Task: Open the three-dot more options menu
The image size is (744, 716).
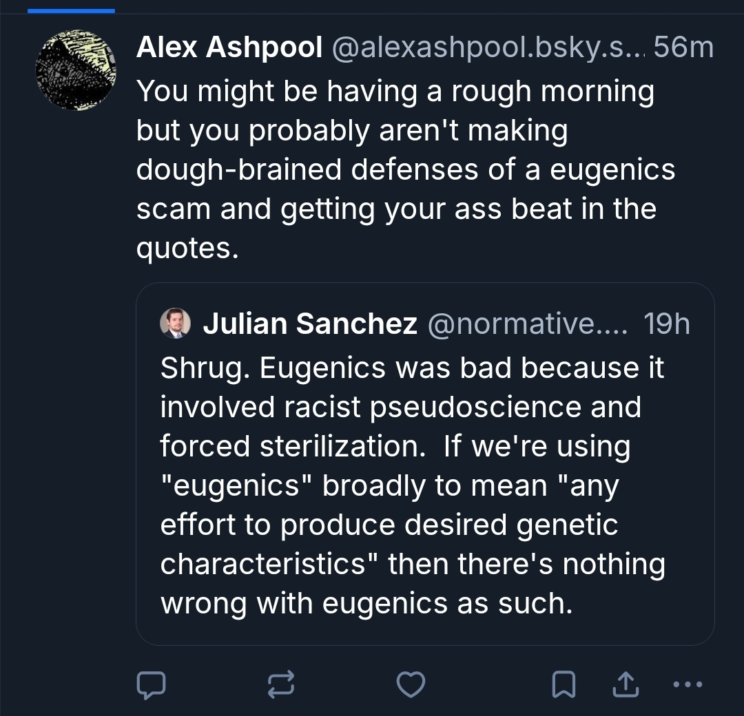Action: [686, 684]
